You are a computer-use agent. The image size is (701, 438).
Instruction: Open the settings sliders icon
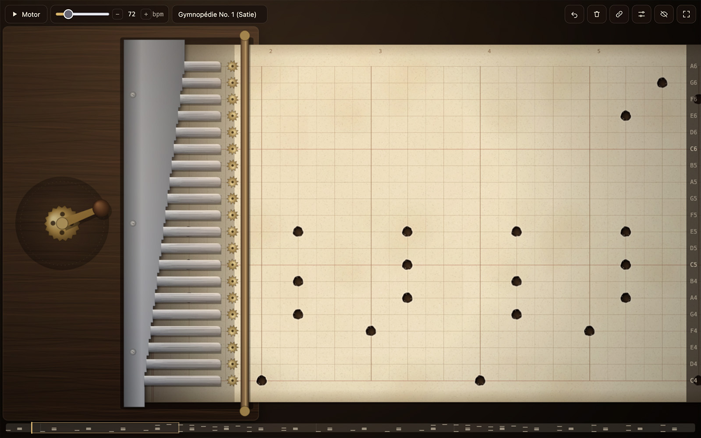coord(641,14)
